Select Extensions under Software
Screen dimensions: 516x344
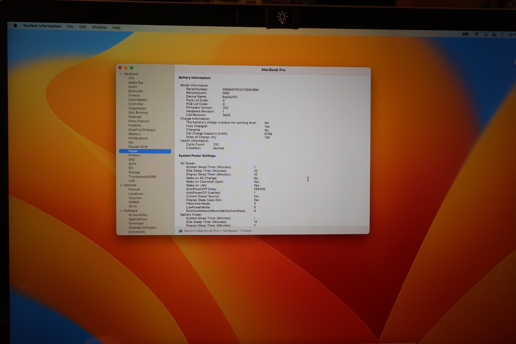[137, 232]
